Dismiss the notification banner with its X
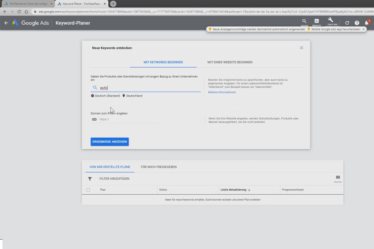The height and width of the screenshot is (249, 374). pyautogui.click(x=363, y=29)
